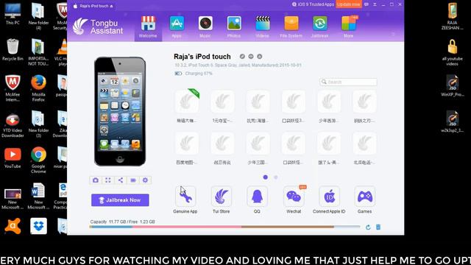
Task: Open the Recycle Bin desktop icon
Action: pyautogui.click(x=13, y=49)
